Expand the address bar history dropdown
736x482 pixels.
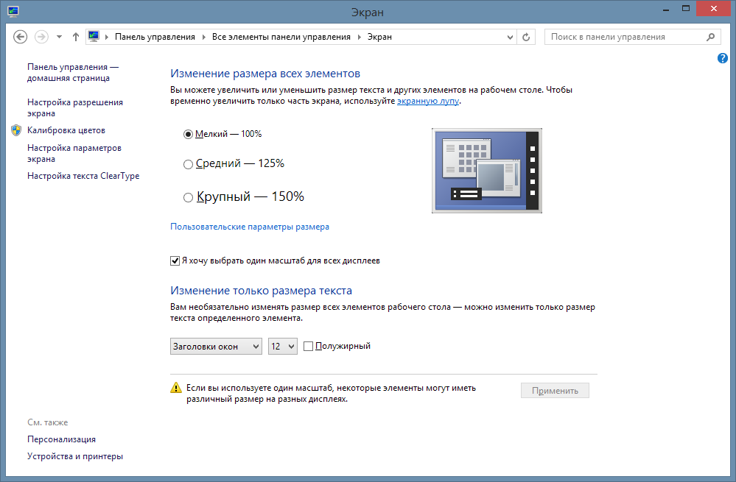(x=511, y=37)
